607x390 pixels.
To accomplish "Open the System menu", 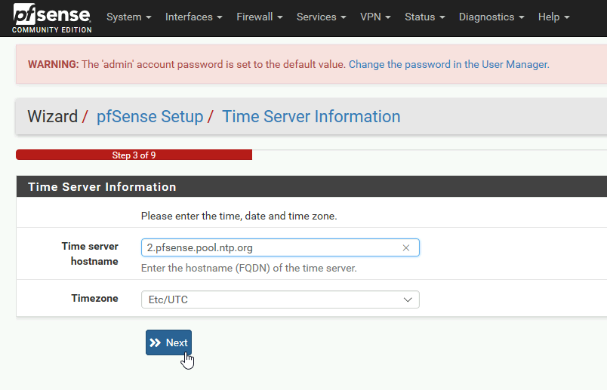I will coord(129,17).
